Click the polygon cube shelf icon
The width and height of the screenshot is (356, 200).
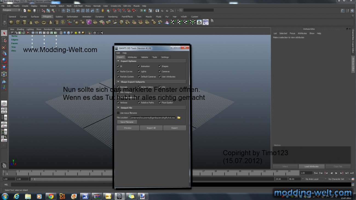(x=18, y=22)
